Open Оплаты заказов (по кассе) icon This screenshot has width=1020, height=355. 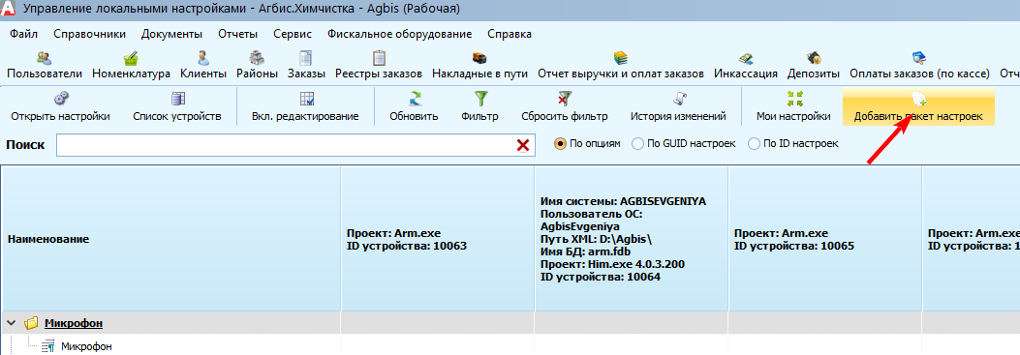point(919,66)
